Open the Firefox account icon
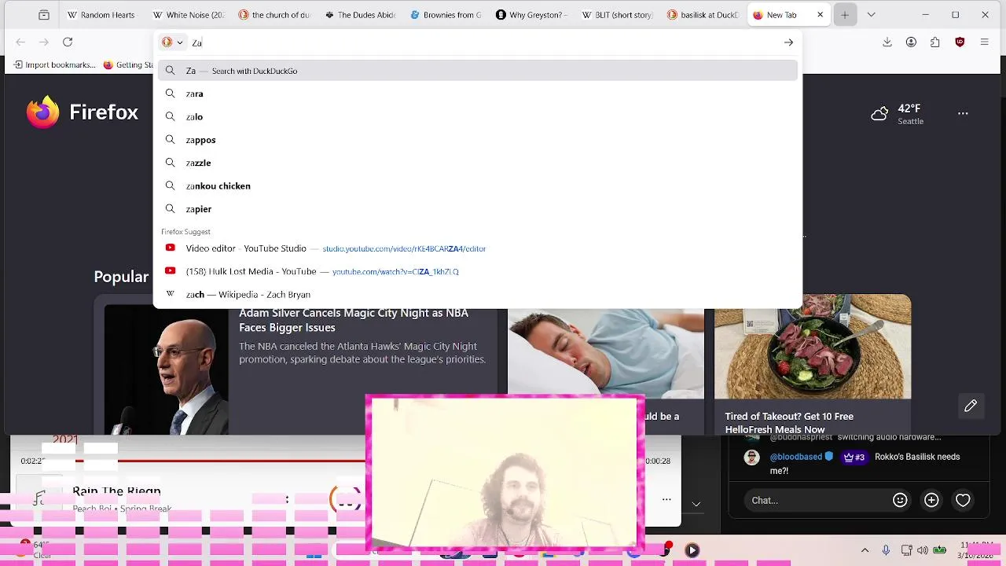Screen dimensions: 1006x566 point(911,42)
